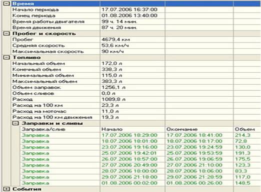Collapse the Топливо section
Image resolution: width=261 pixels, height=192 pixels.
[6, 57]
